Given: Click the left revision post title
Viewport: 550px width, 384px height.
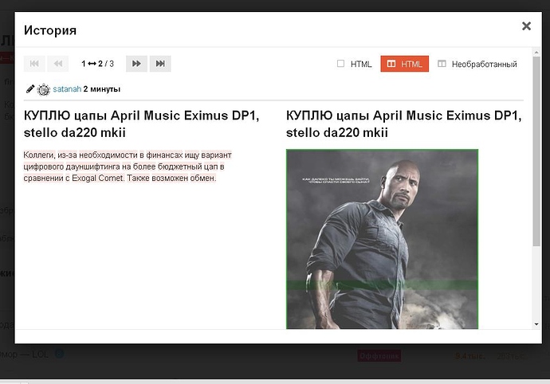Looking at the screenshot, I should pos(142,124).
